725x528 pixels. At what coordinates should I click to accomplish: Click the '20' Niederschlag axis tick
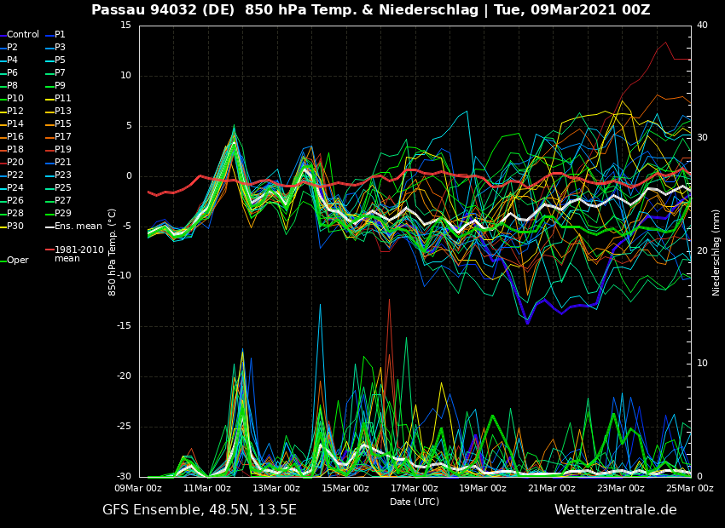(702, 251)
